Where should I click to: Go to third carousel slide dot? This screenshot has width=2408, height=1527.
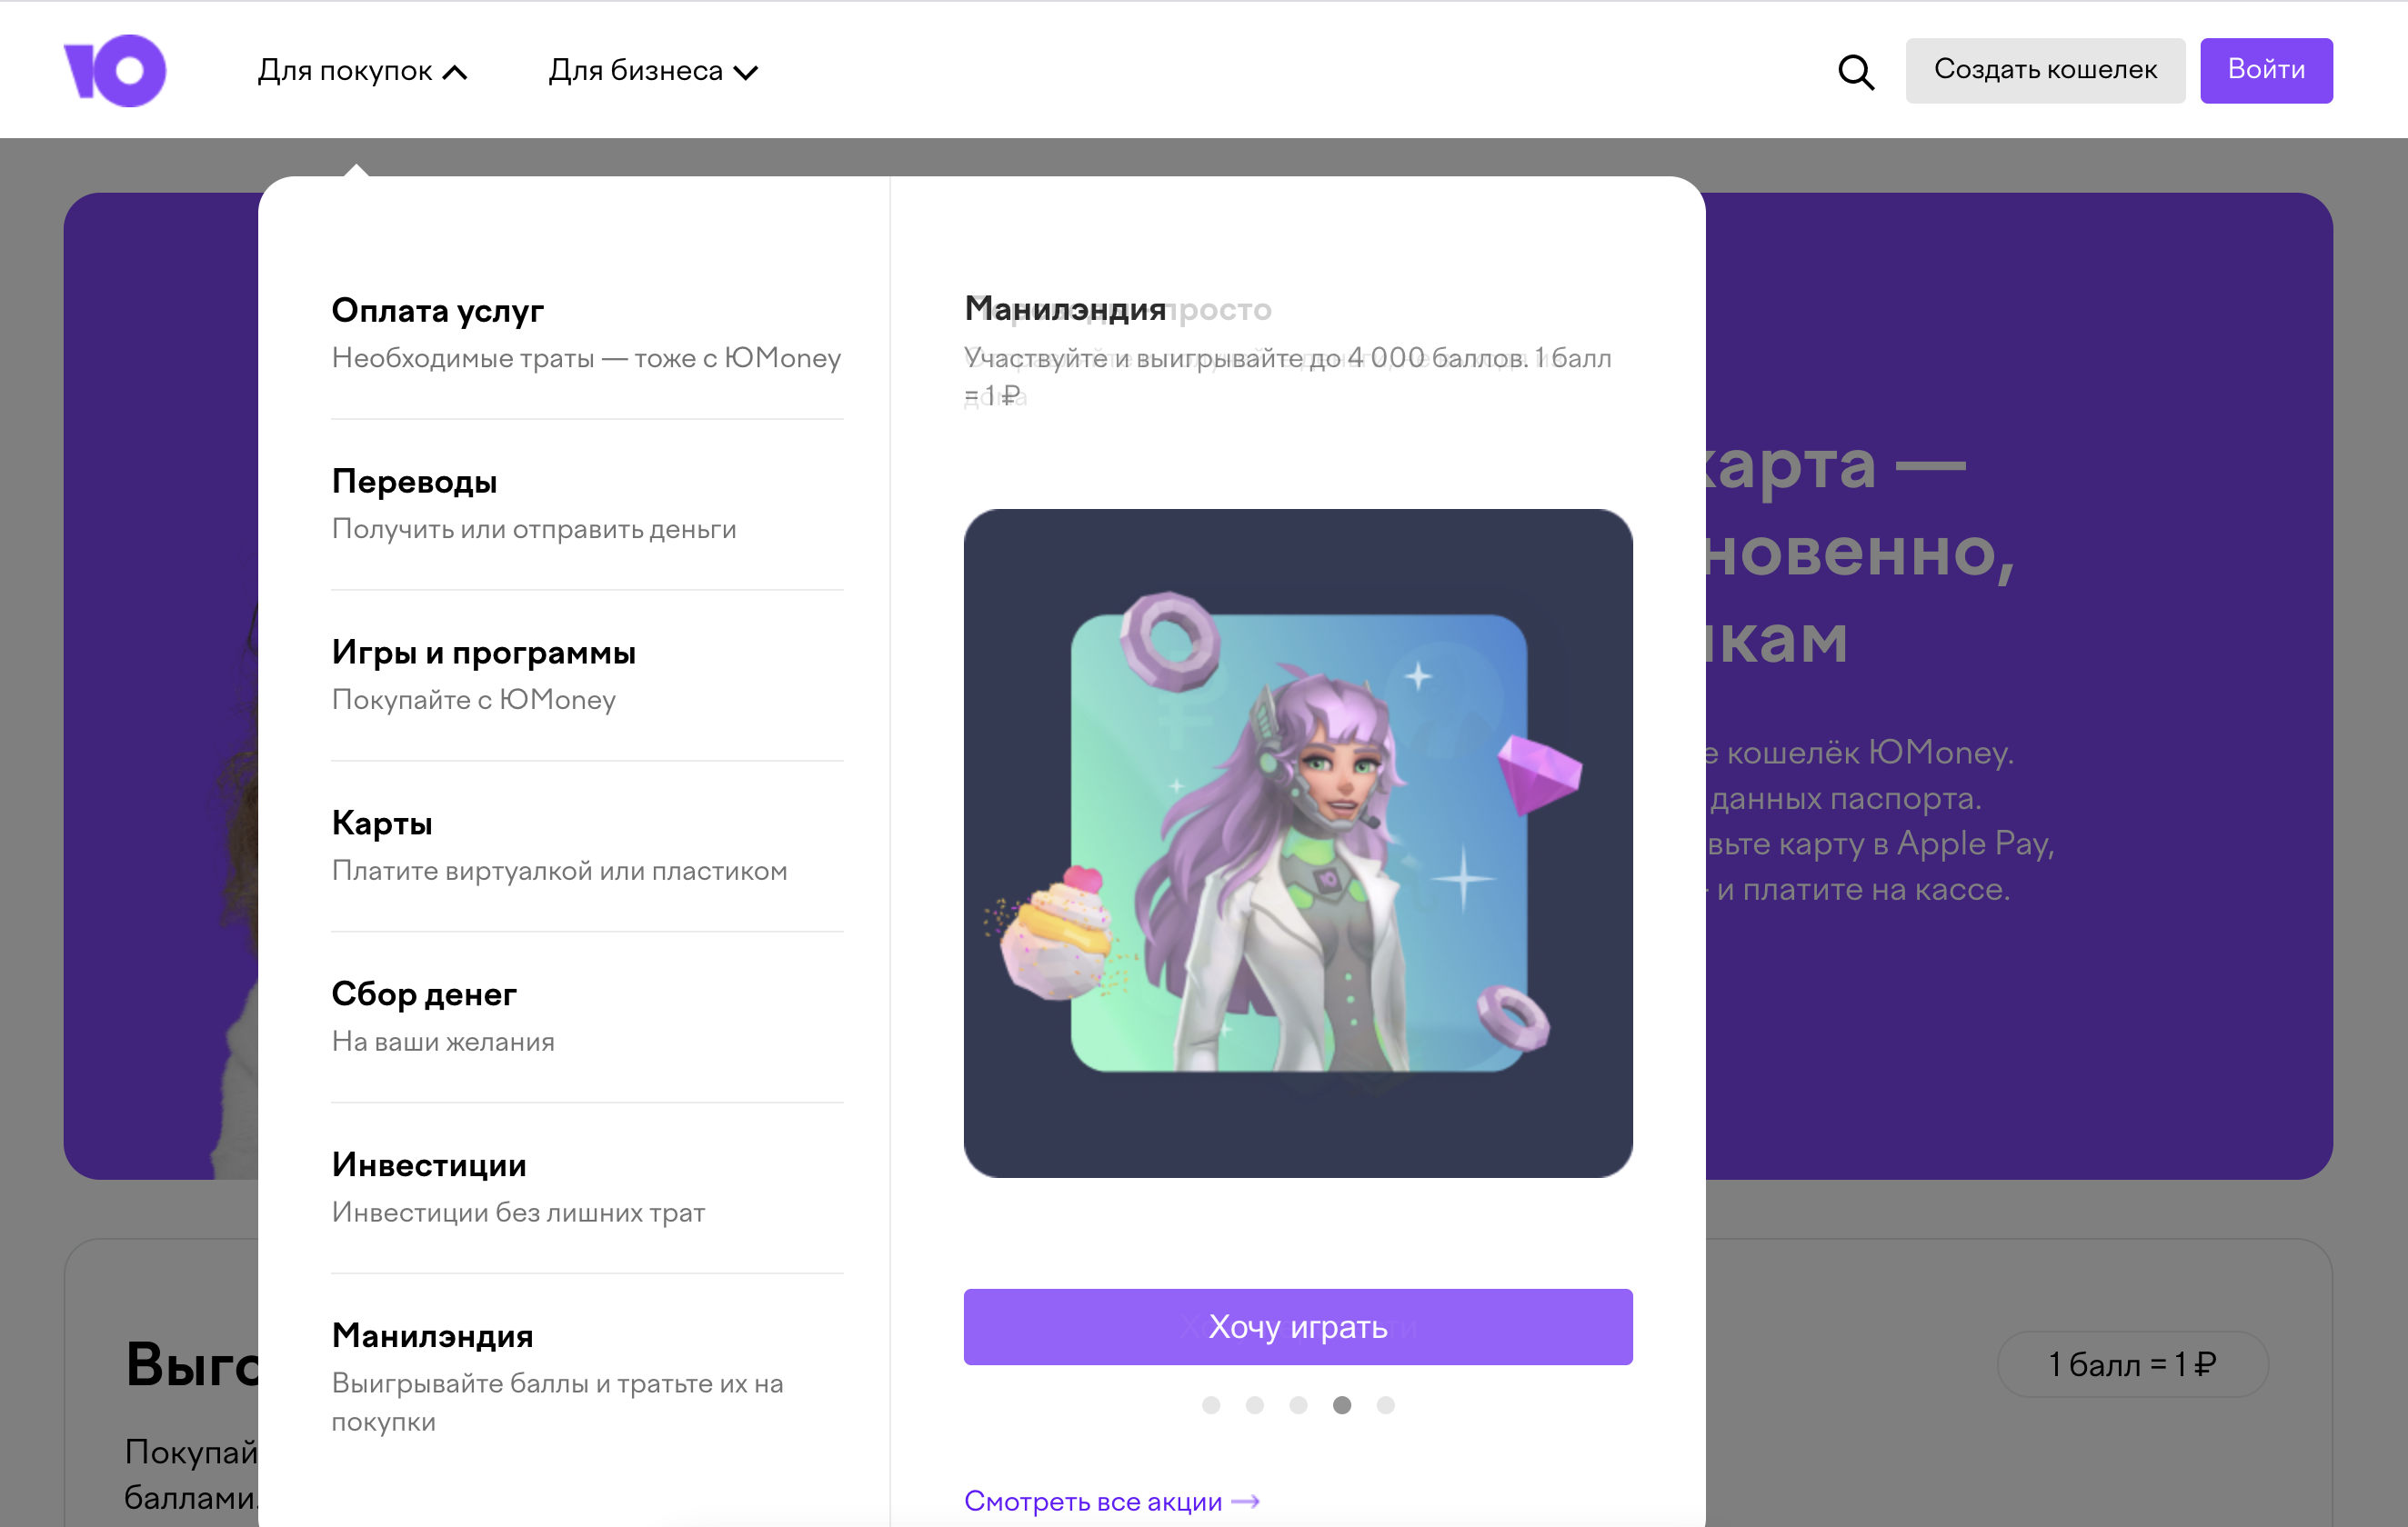click(1298, 1404)
